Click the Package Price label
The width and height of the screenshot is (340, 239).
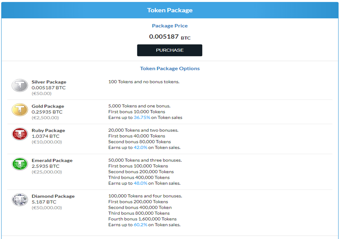tap(170, 26)
